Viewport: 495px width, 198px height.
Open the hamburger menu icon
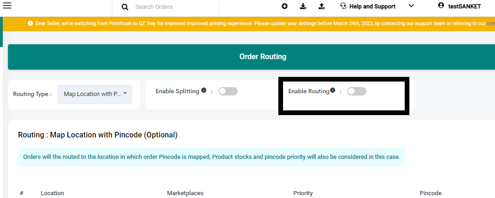(7, 5)
